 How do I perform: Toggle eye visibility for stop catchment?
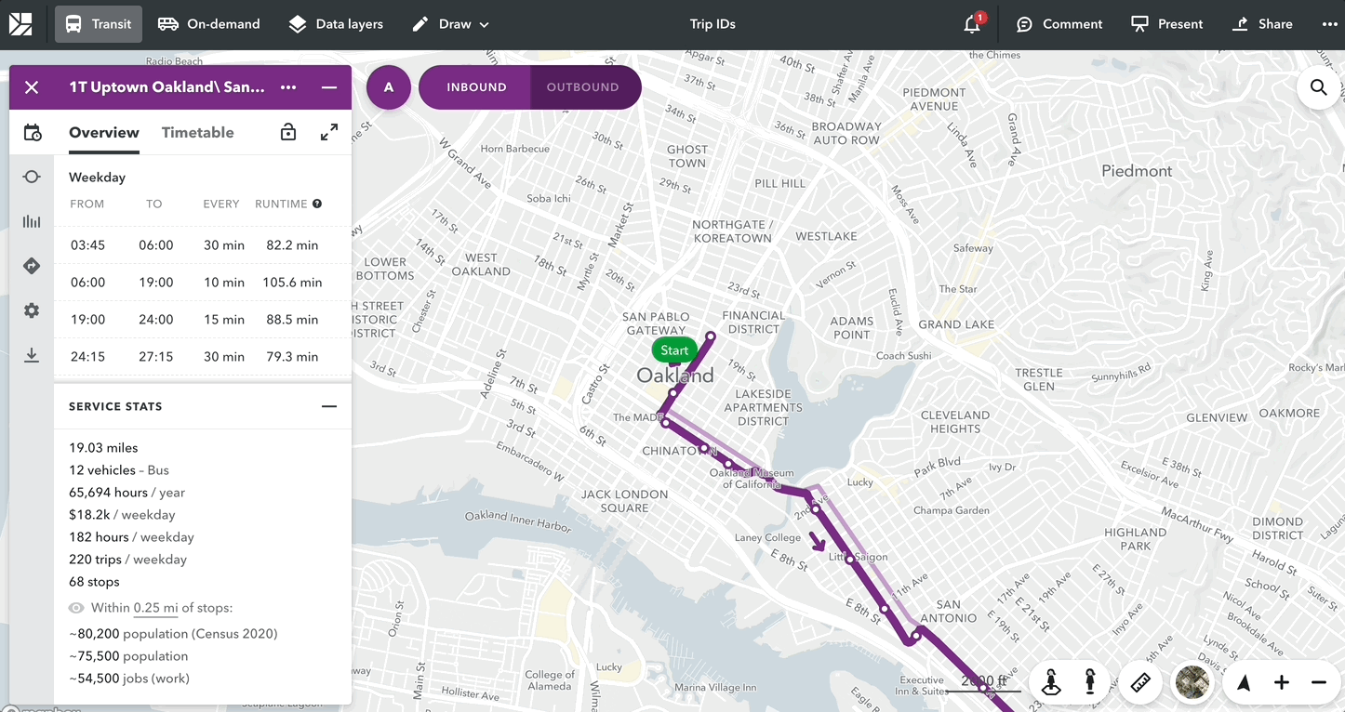[x=76, y=608]
